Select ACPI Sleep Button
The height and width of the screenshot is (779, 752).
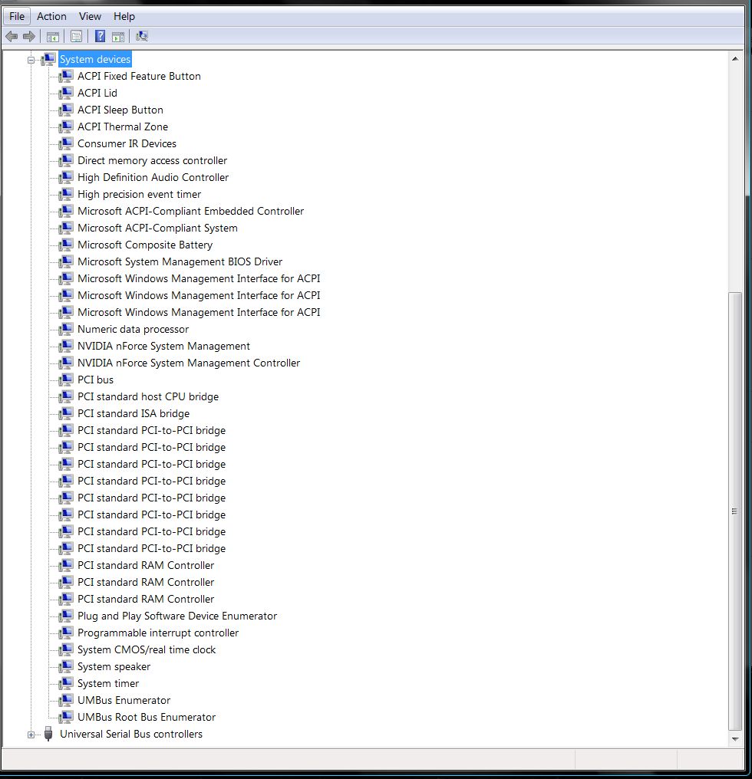[120, 110]
